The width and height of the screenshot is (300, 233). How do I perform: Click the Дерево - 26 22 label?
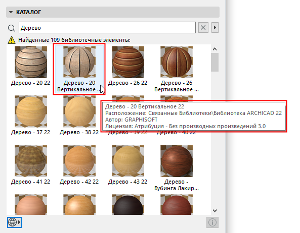[128, 83]
